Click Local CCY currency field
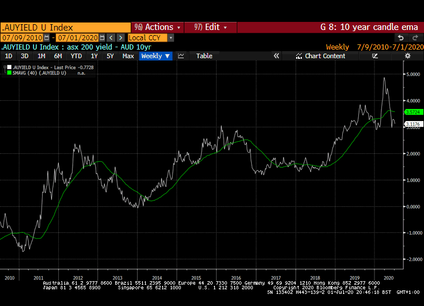This screenshot has height=306, width=424. [x=147, y=37]
